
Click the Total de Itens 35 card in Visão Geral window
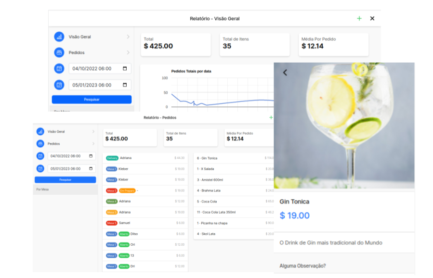tap(255, 45)
